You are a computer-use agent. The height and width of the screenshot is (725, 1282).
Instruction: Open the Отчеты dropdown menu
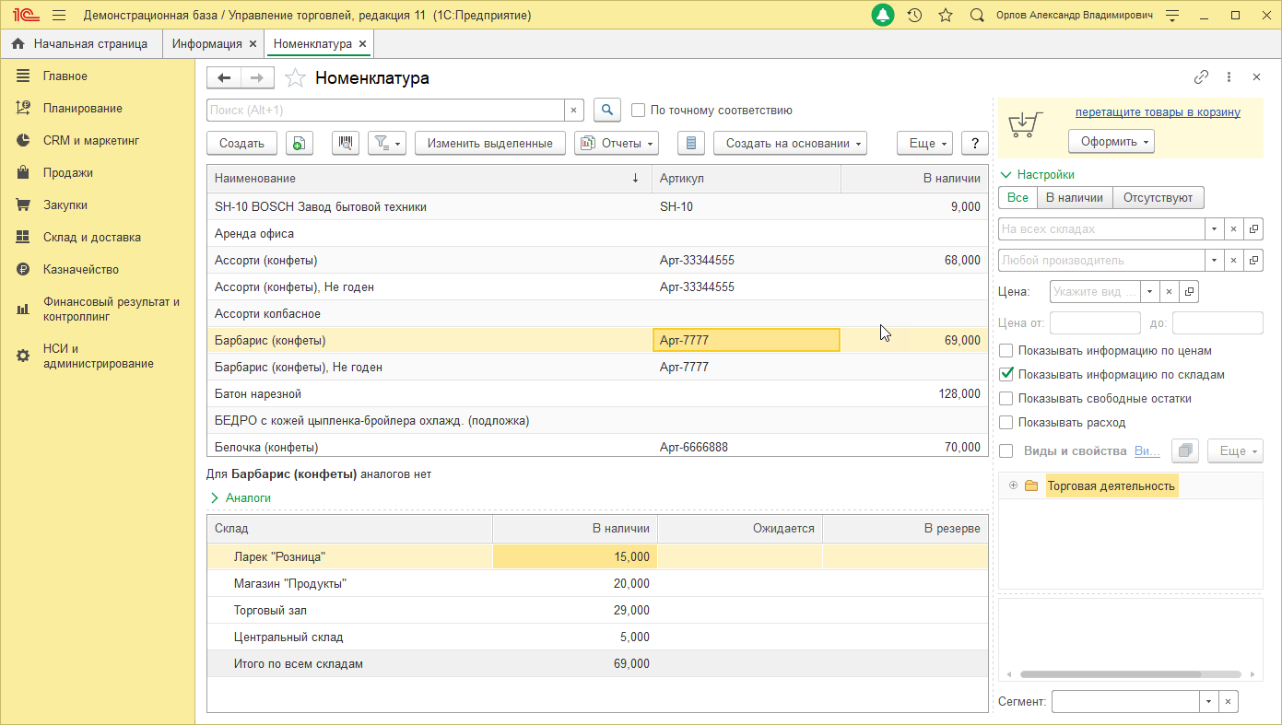tap(617, 143)
